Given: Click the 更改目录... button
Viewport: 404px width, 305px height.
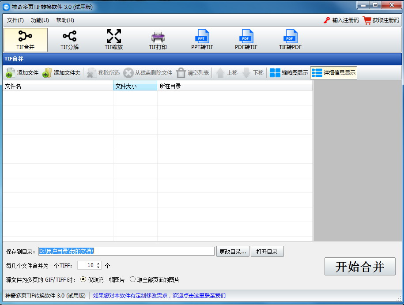Looking at the screenshot, I should click(x=233, y=252).
